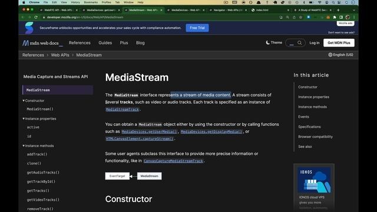The height and width of the screenshot is (212, 377).
Task: Click Don't want to see ads?
Action: (341, 32)
